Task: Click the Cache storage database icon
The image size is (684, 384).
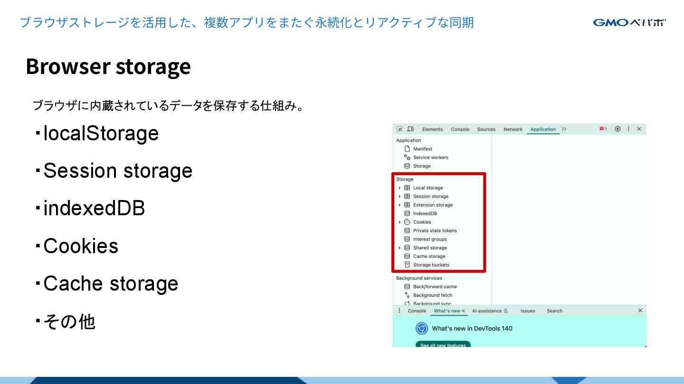Action: (x=407, y=256)
